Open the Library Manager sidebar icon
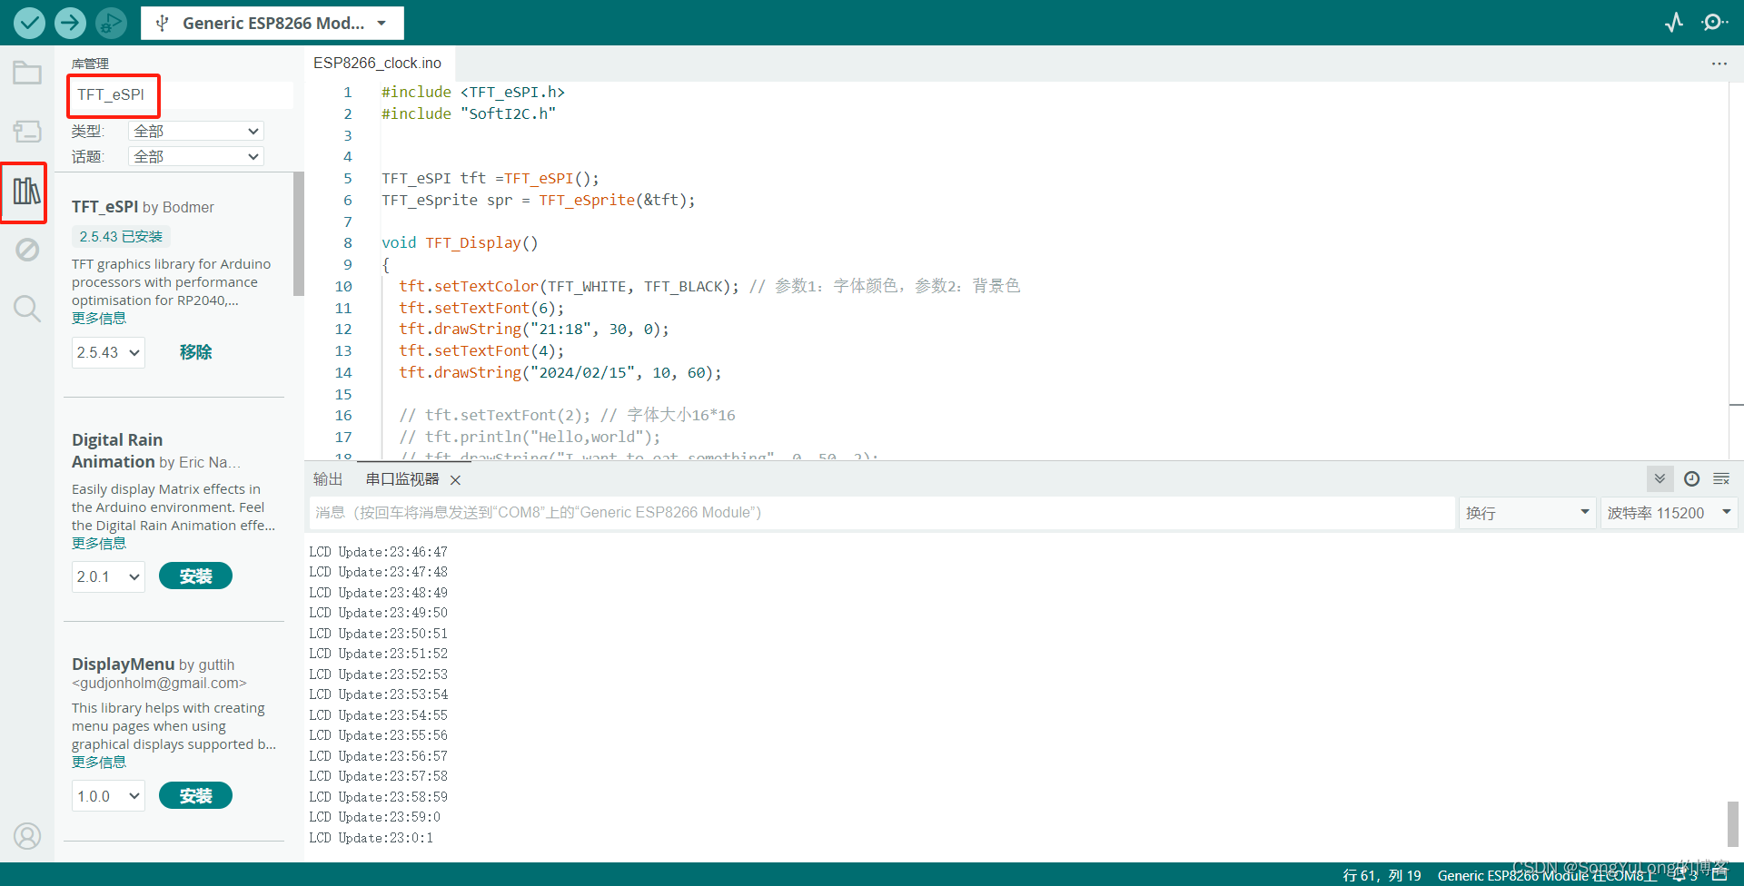The image size is (1744, 886). pyautogui.click(x=27, y=191)
